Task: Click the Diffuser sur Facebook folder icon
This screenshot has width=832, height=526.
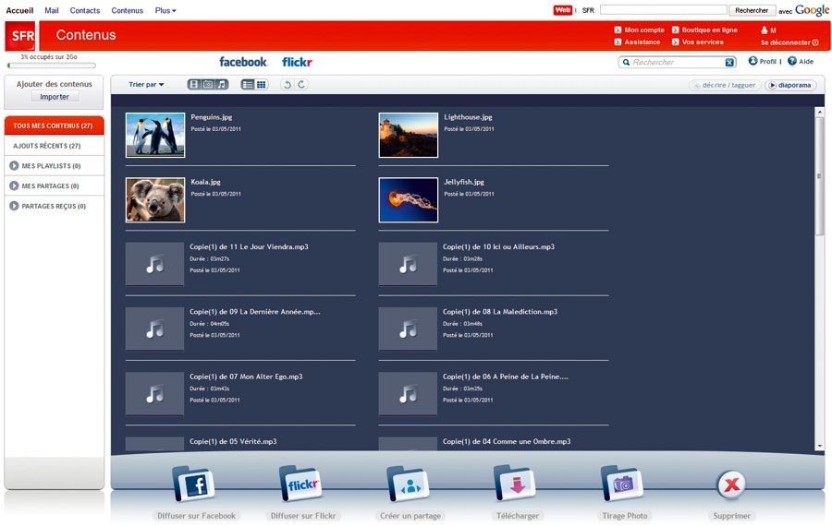Action: (x=193, y=484)
